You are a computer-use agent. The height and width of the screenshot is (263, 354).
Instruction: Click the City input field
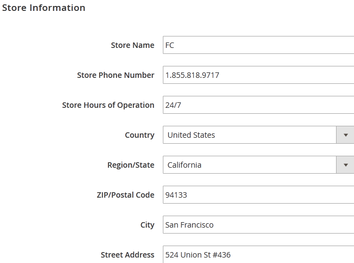(x=258, y=225)
